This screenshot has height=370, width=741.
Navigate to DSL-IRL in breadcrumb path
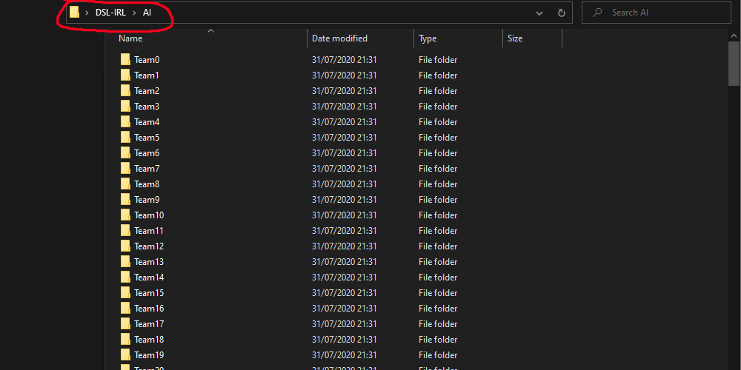click(x=110, y=13)
